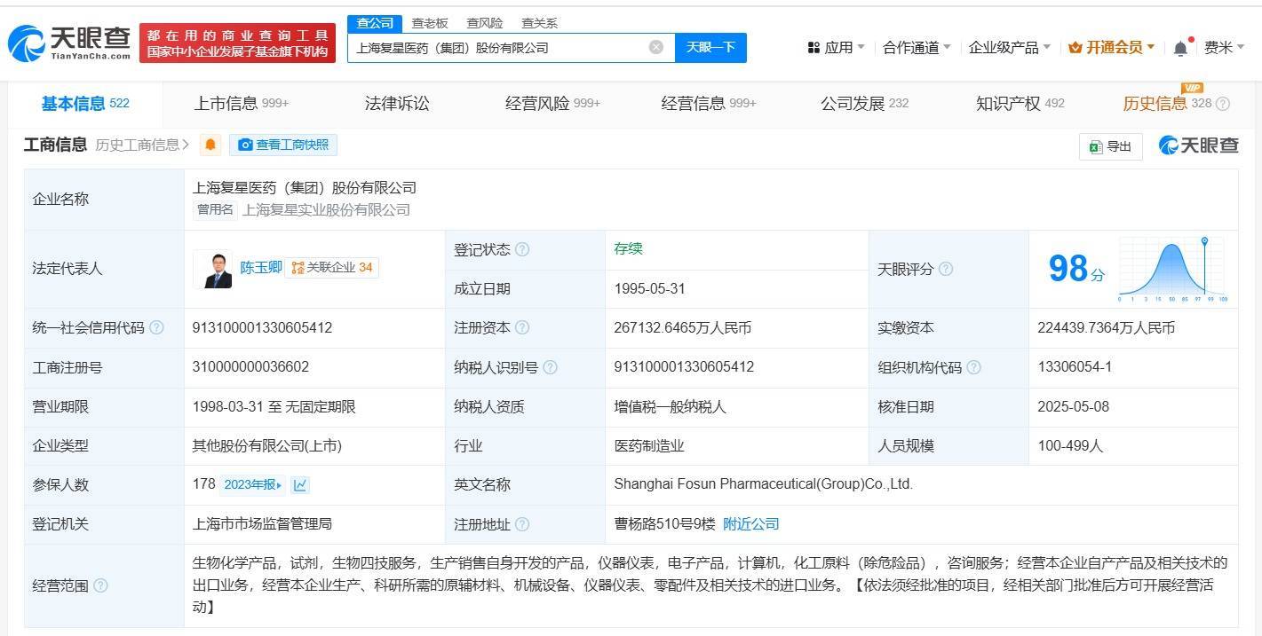Select the 知识产权 tab
Screen dimensions: 1262x636
click(1020, 104)
